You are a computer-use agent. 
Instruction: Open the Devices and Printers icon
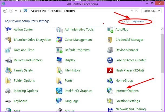(x=9, y=60)
